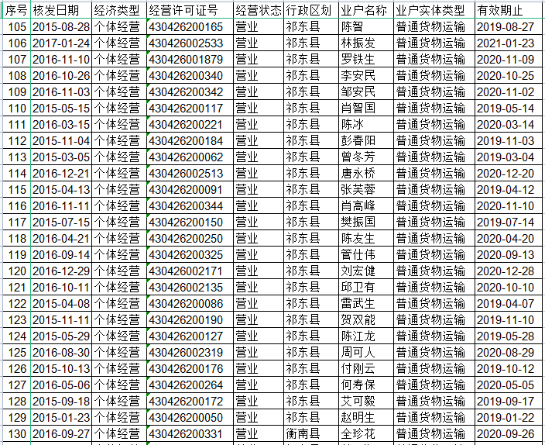Click the 序号 column header

tap(16, 10)
